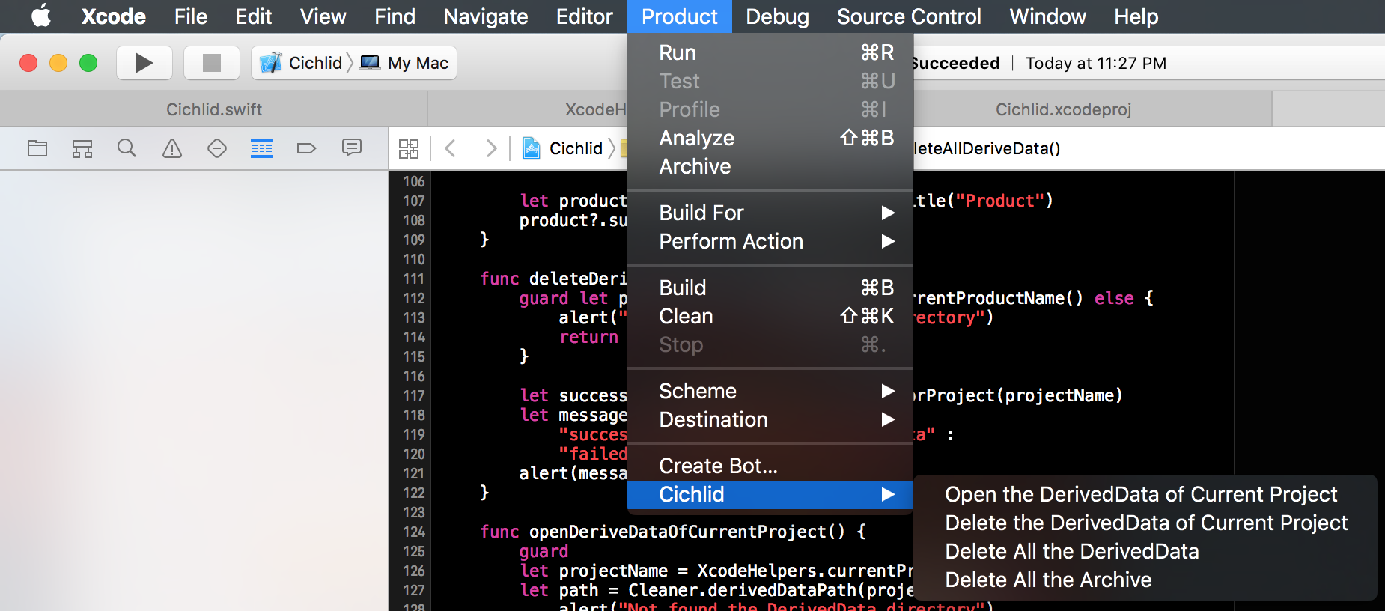
Task: Open the Project navigator folder icon
Action: [37, 148]
